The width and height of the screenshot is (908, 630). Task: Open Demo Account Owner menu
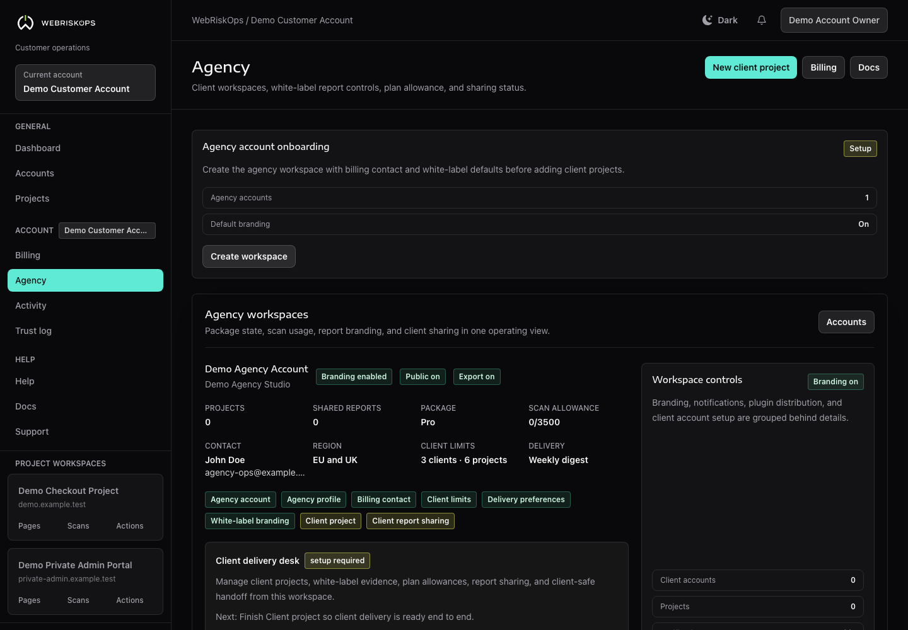pyautogui.click(x=834, y=20)
